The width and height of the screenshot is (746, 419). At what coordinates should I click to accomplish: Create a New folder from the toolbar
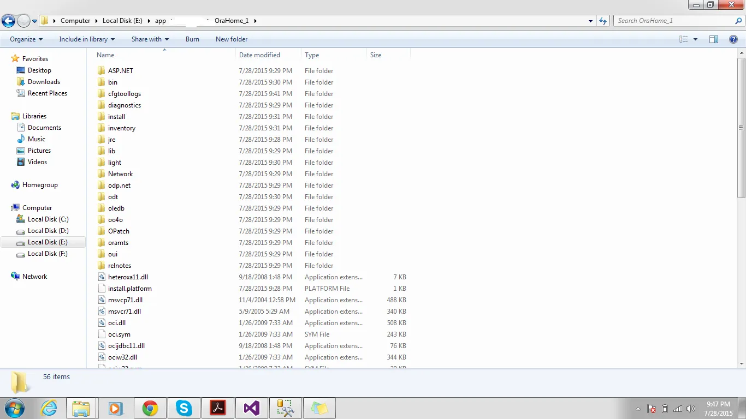(x=232, y=39)
